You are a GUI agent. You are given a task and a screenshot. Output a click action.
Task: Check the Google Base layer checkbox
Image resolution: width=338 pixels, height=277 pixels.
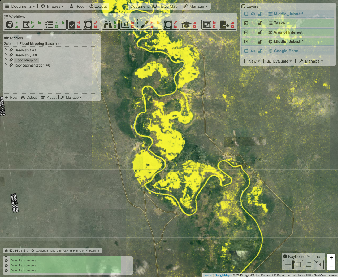pos(246,51)
